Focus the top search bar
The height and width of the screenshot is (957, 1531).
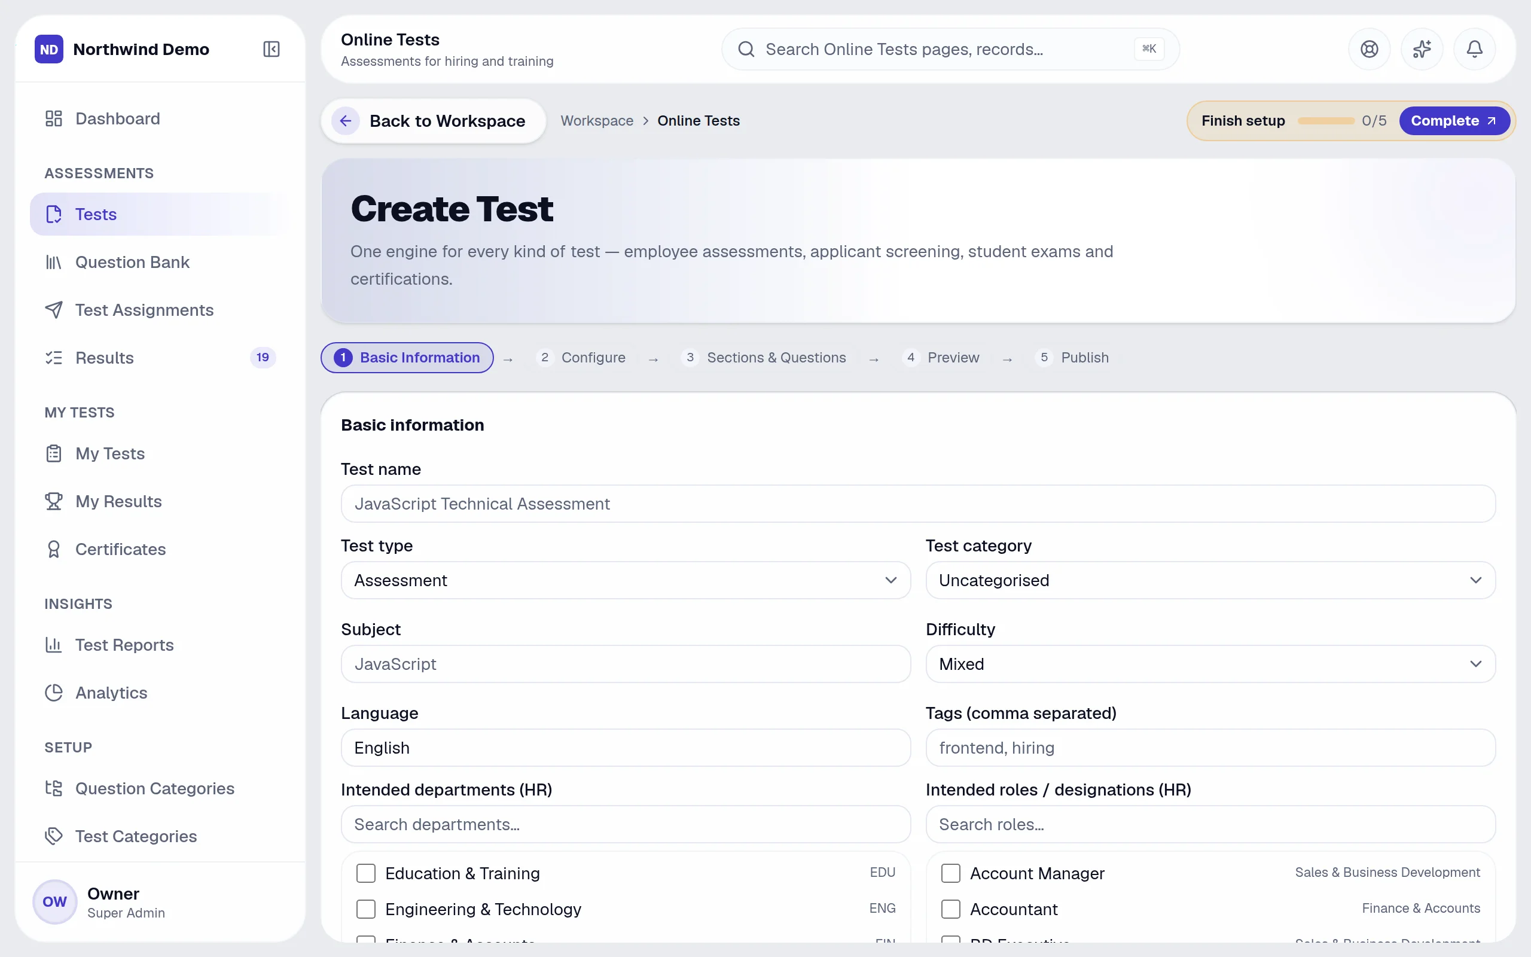950,48
